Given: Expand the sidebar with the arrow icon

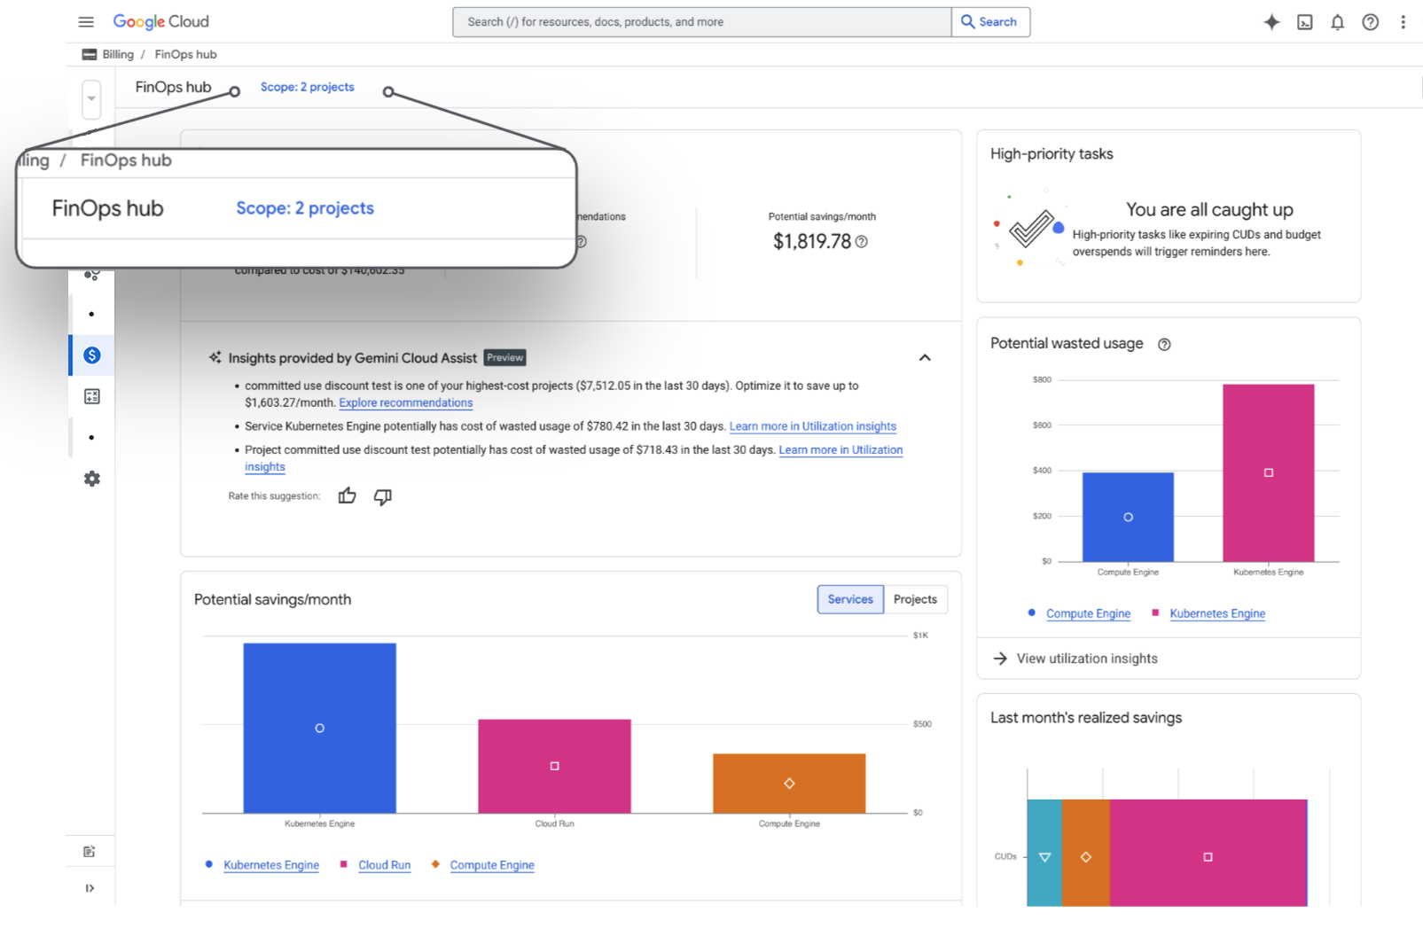Looking at the screenshot, I should click(90, 888).
